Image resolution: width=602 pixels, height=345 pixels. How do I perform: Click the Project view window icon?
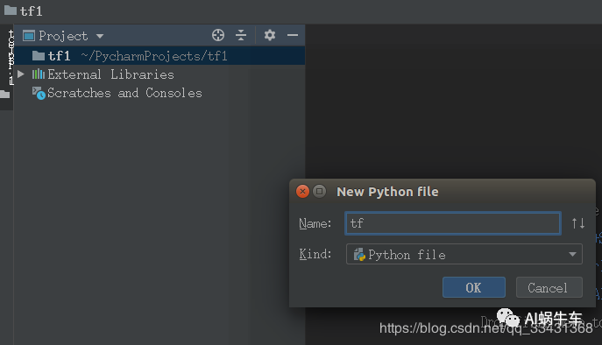[x=29, y=36]
